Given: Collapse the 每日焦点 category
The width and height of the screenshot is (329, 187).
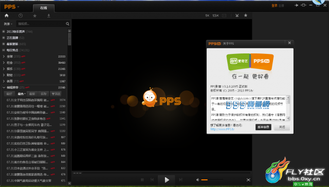Looking at the screenshot, I should click(4, 50).
